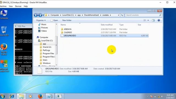Open the recent locations dropdown arrow

click(x=43, y=15)
